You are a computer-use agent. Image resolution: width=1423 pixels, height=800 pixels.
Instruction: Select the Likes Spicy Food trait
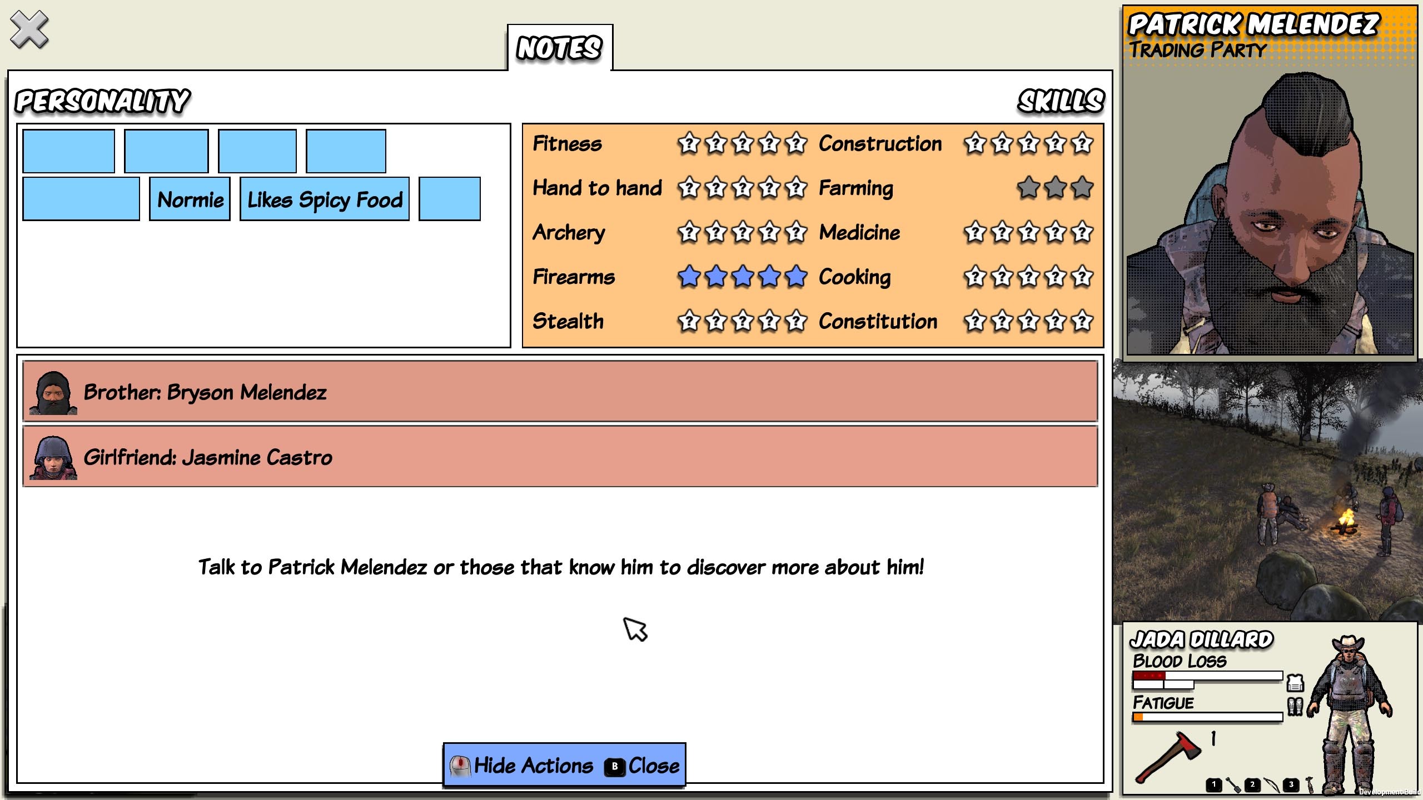point(325,199)
